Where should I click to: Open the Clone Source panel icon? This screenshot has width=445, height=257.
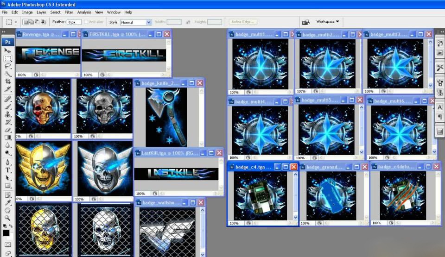coord(440,93)
